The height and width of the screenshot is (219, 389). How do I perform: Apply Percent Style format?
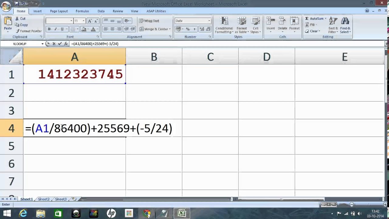188,29
